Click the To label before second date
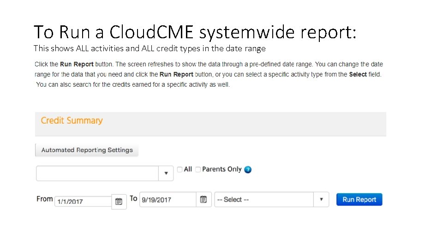443x249 pixels. pyautogui.click(x=133, y=198)
